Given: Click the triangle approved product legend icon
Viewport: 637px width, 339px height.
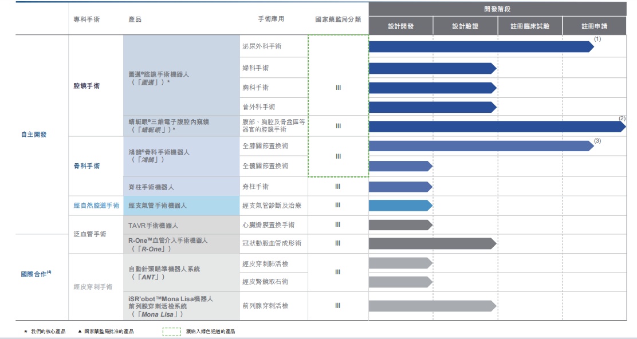Looking at the screenshot, I should (80, 332).
